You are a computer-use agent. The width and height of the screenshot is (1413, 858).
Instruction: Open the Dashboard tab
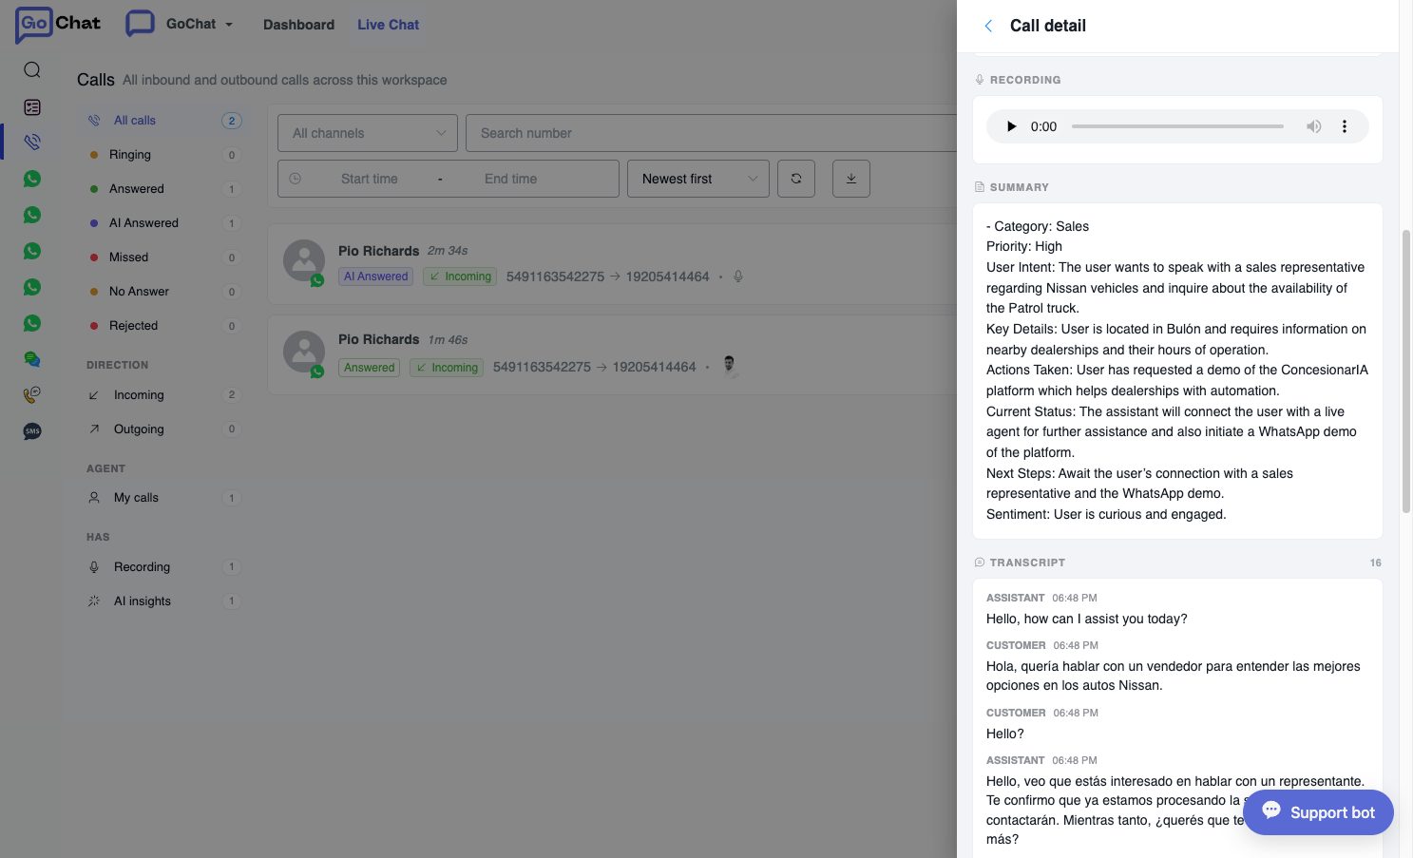298,25
